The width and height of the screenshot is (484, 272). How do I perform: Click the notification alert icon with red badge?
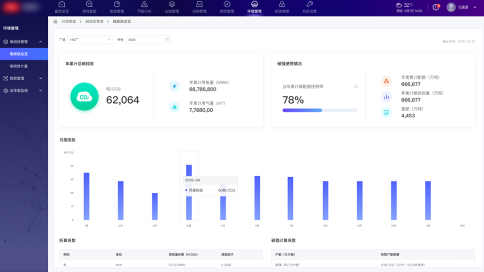tap(436, 7)
